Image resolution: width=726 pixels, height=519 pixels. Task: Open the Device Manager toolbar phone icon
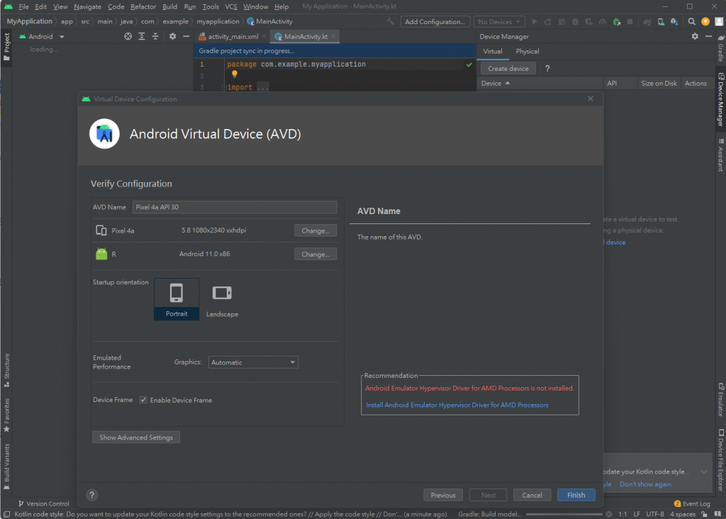[661, 22]
